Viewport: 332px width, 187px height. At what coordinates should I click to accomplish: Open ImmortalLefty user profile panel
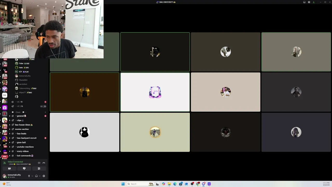(x=14, y=176)
